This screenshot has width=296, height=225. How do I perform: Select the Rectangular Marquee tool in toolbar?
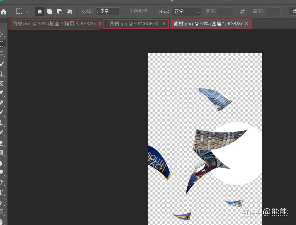(x=2, y=44)
